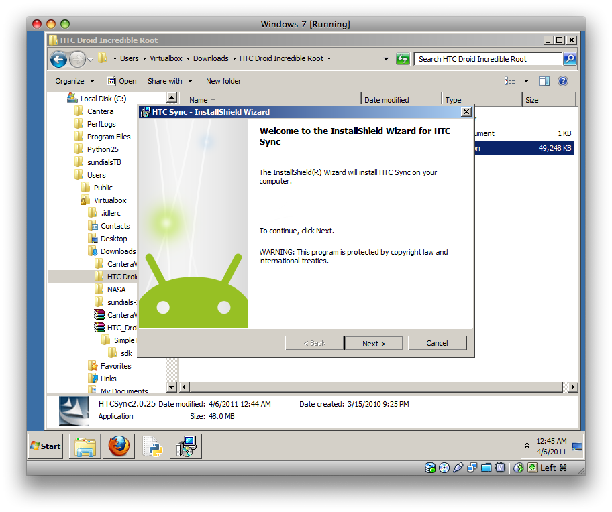The image size is (612, 512).
Task: Click the search magnifier icon
Action: point(570,59)
